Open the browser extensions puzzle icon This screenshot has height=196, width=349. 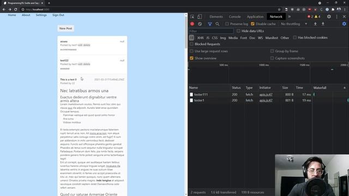[333, 10]
